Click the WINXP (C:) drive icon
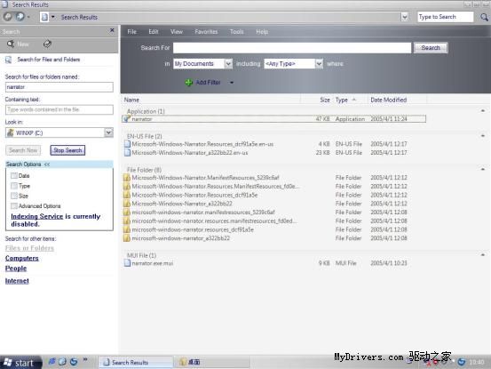 [x=11, y=132]
